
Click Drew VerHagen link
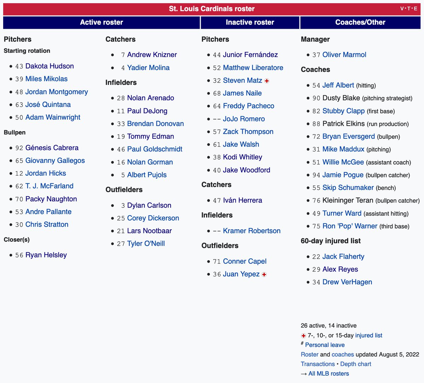347,282
